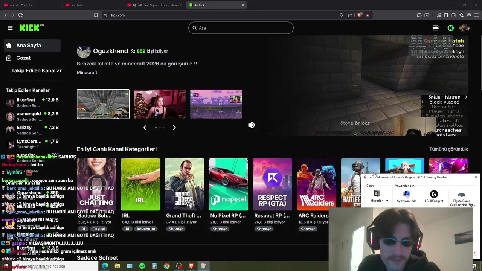Go to next featured stream arrow
Screen dimensions: 482x271
coord(174,128)
